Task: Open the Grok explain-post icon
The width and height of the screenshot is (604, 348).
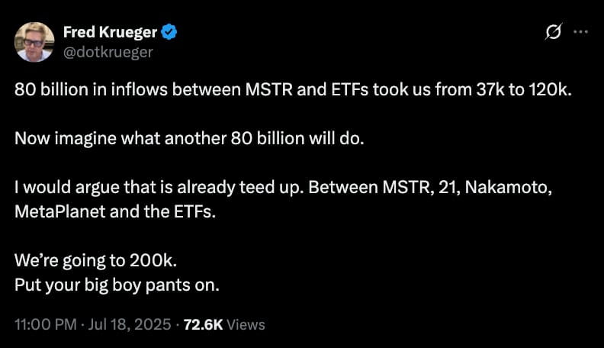Action: tap(553, 31)
